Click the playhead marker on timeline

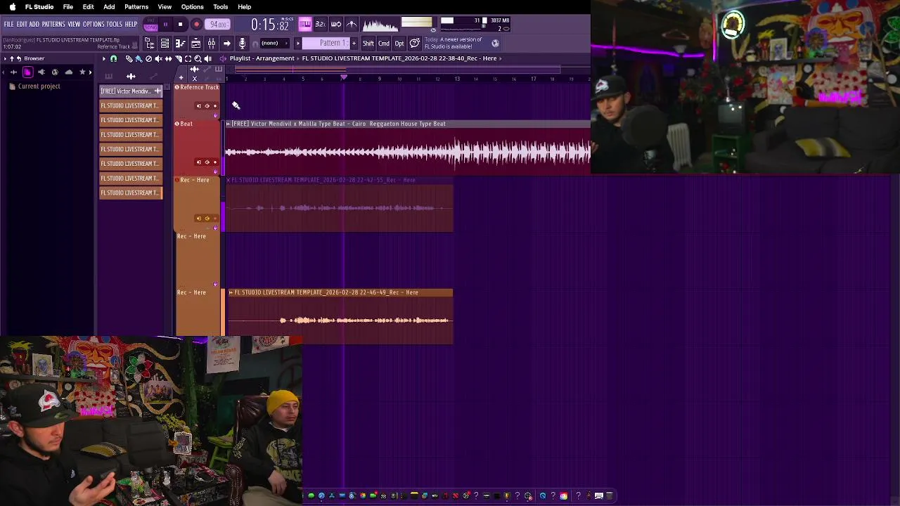pos(343,77)
